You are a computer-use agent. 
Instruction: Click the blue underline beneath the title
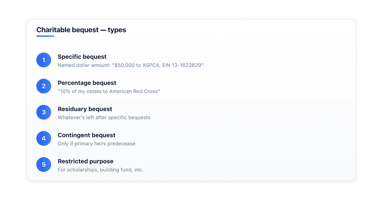coord(45,36)
